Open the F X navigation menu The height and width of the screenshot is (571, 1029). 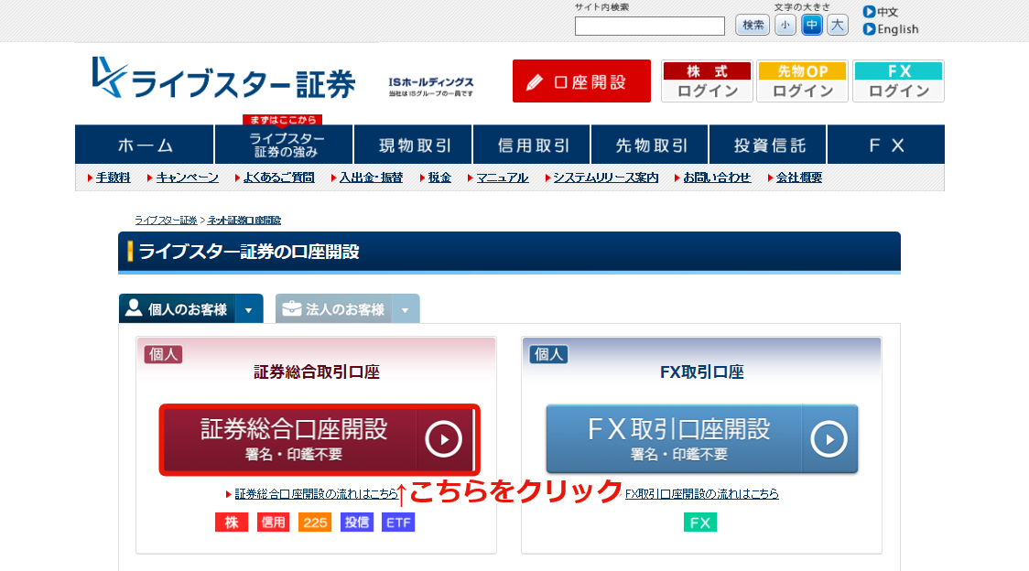pyautogui.click(x=886, y=145)
